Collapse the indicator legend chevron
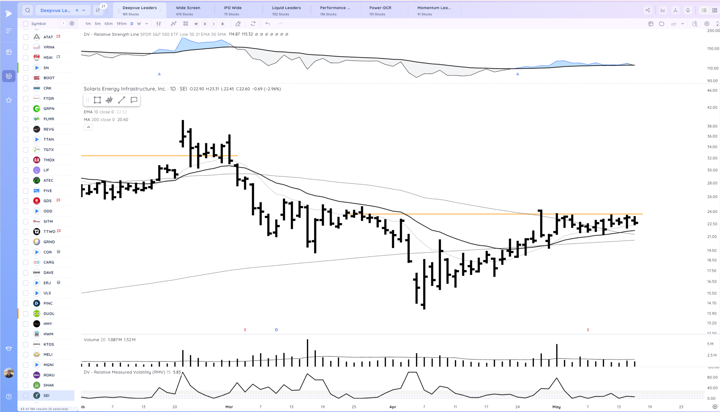720x412 pixels. coord(89,127)
